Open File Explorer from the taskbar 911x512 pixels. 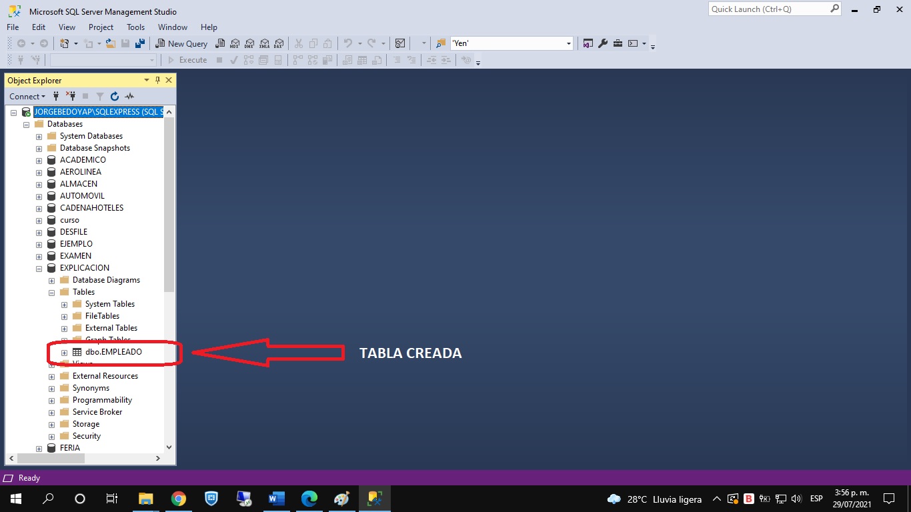(145, 499)
